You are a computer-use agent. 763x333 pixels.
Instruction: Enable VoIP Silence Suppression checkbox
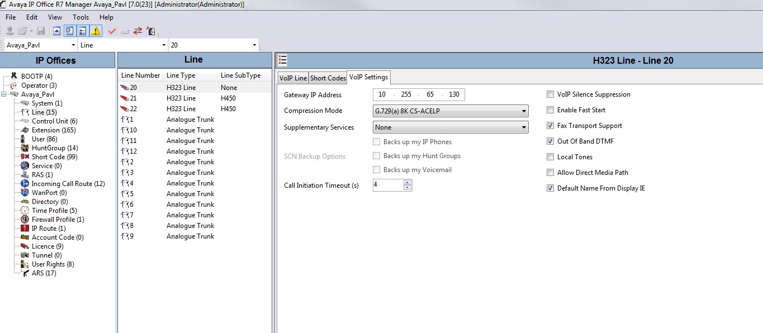coord(551,94)
